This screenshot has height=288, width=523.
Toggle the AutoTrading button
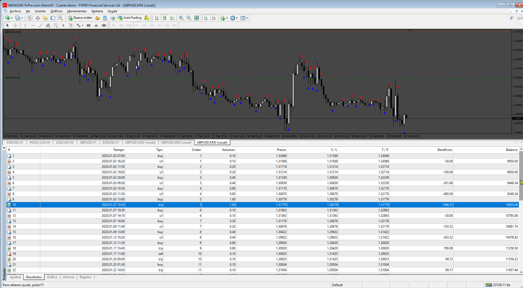130,18
